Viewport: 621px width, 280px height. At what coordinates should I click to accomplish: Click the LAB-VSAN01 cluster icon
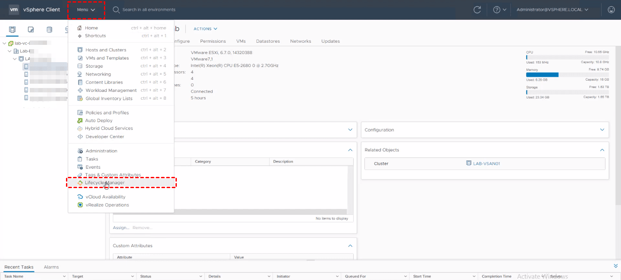(x=469, y=164)
